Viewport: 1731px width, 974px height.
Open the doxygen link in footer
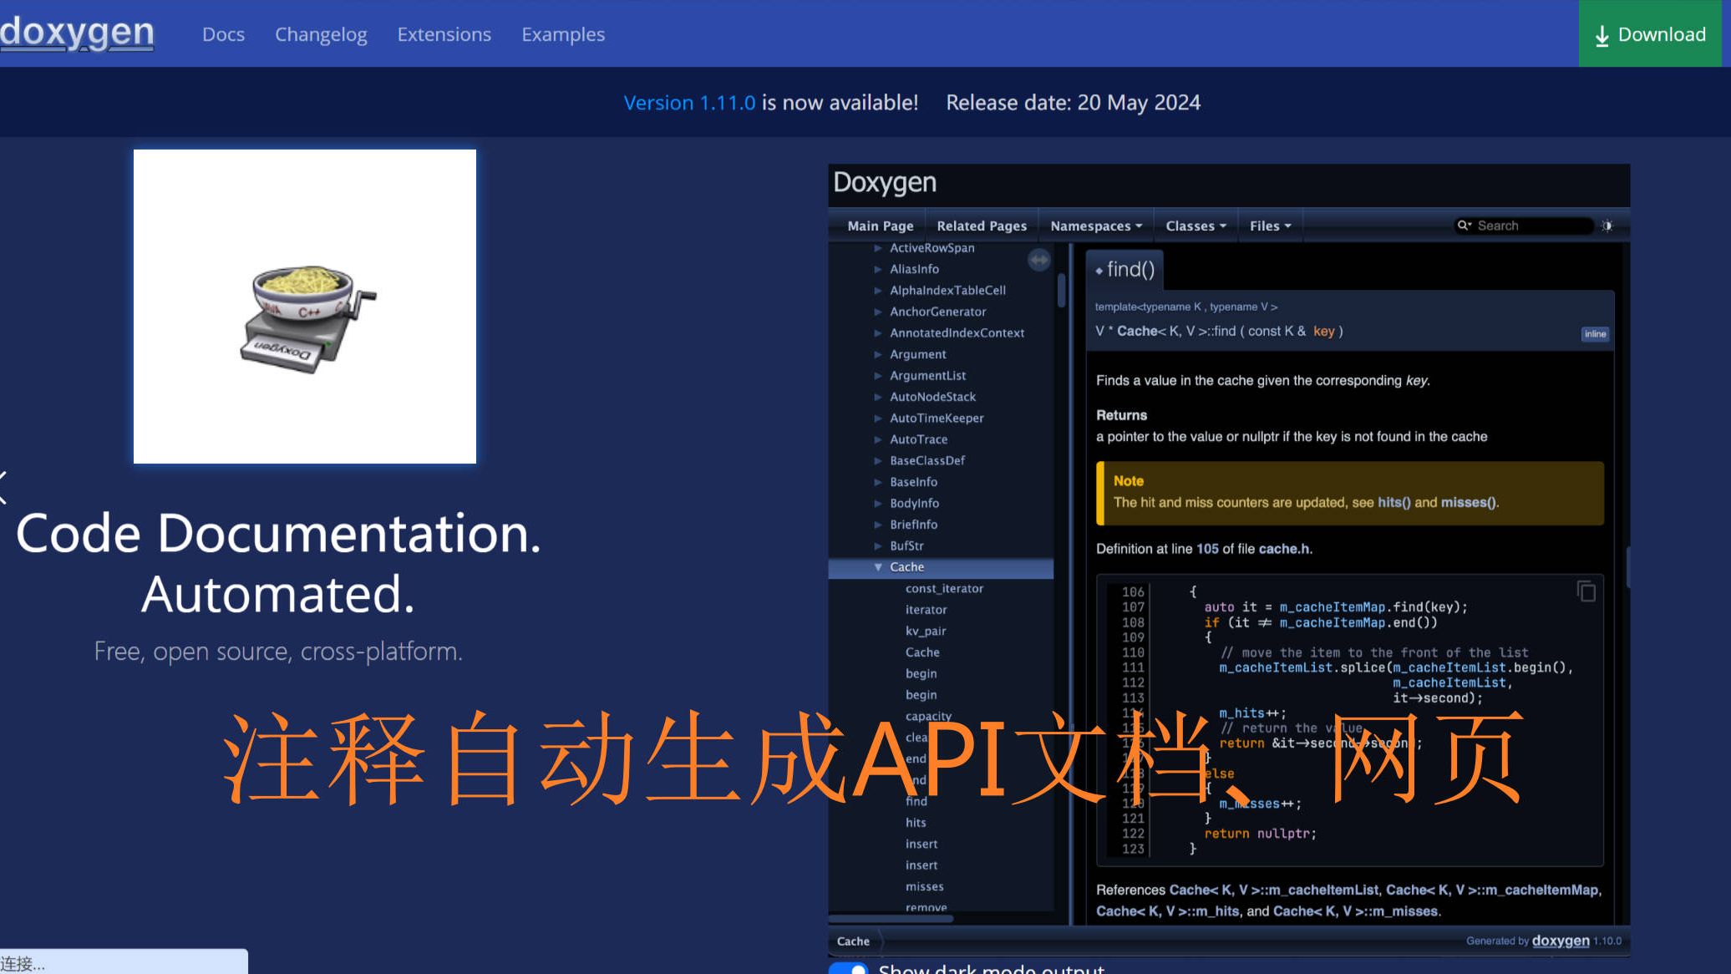1561,941
